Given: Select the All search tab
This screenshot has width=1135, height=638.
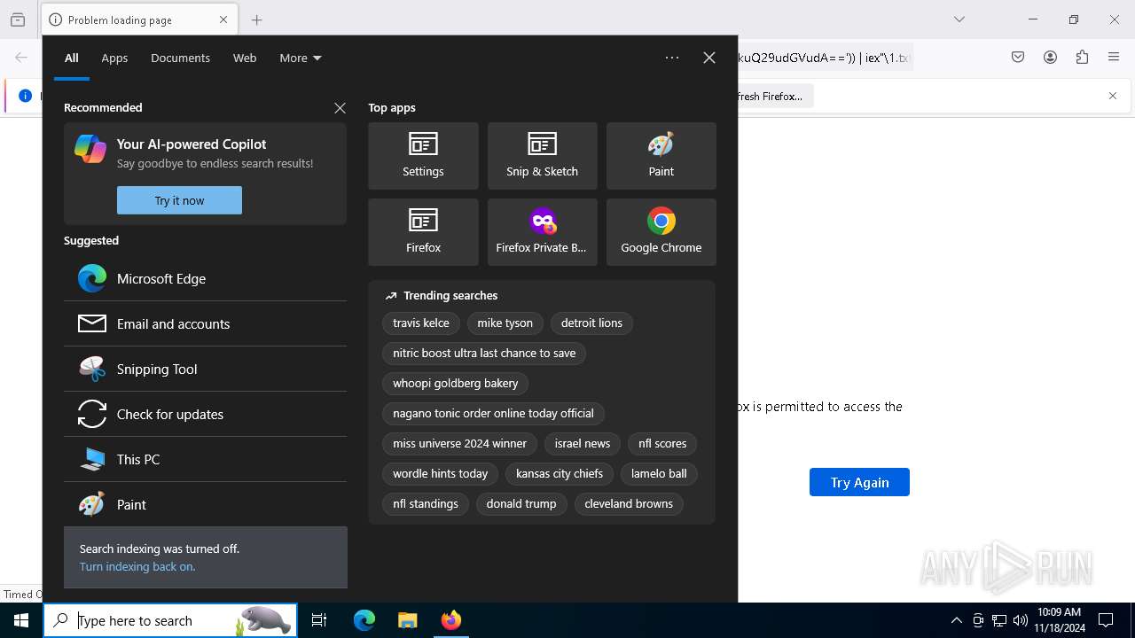Looking at the screenshot, I should pos(72,58).
